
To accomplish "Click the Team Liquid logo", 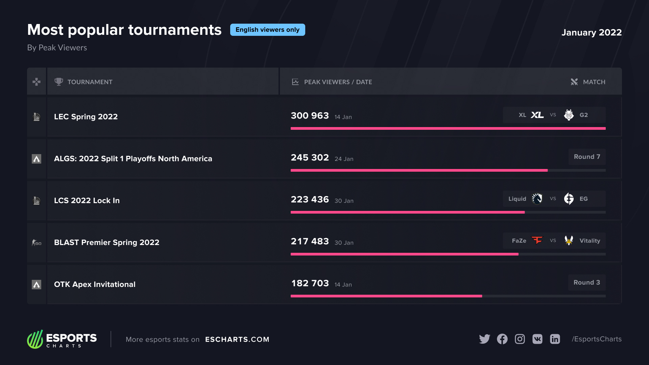I will [x=537, y=199].
